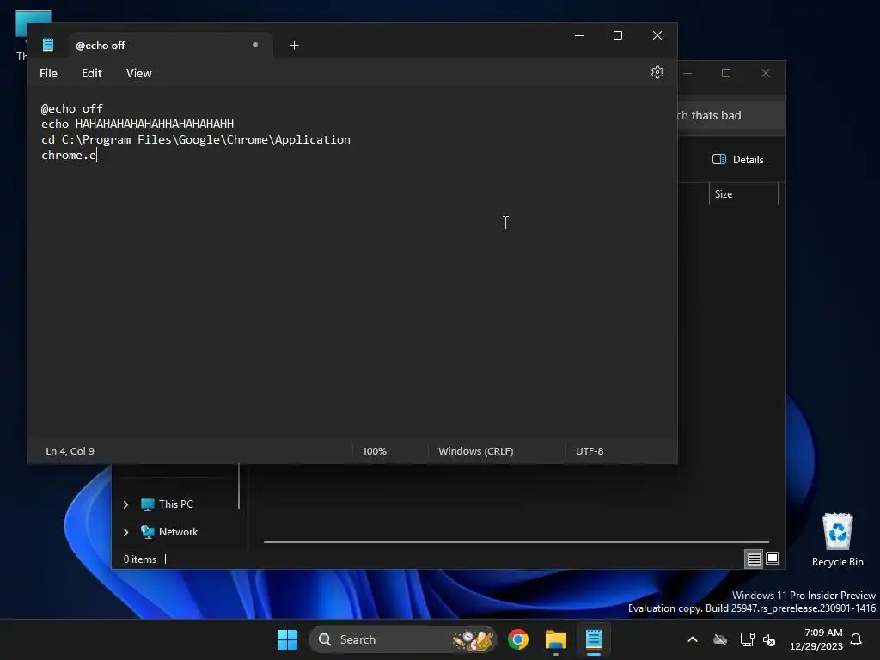Image resolution: width=880 pixels, height=660 pixels.
Task: Open the clock and date 7:09 AM
Action: click(x=816, y=639)
